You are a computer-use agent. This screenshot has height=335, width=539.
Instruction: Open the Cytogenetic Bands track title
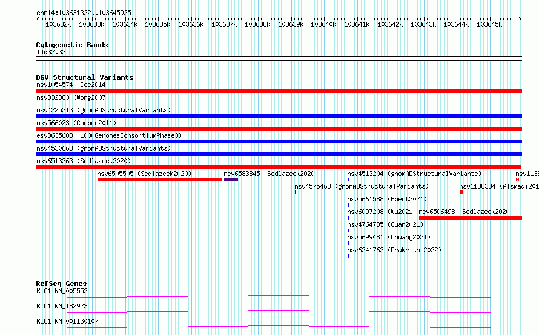[x=72, y=45]
